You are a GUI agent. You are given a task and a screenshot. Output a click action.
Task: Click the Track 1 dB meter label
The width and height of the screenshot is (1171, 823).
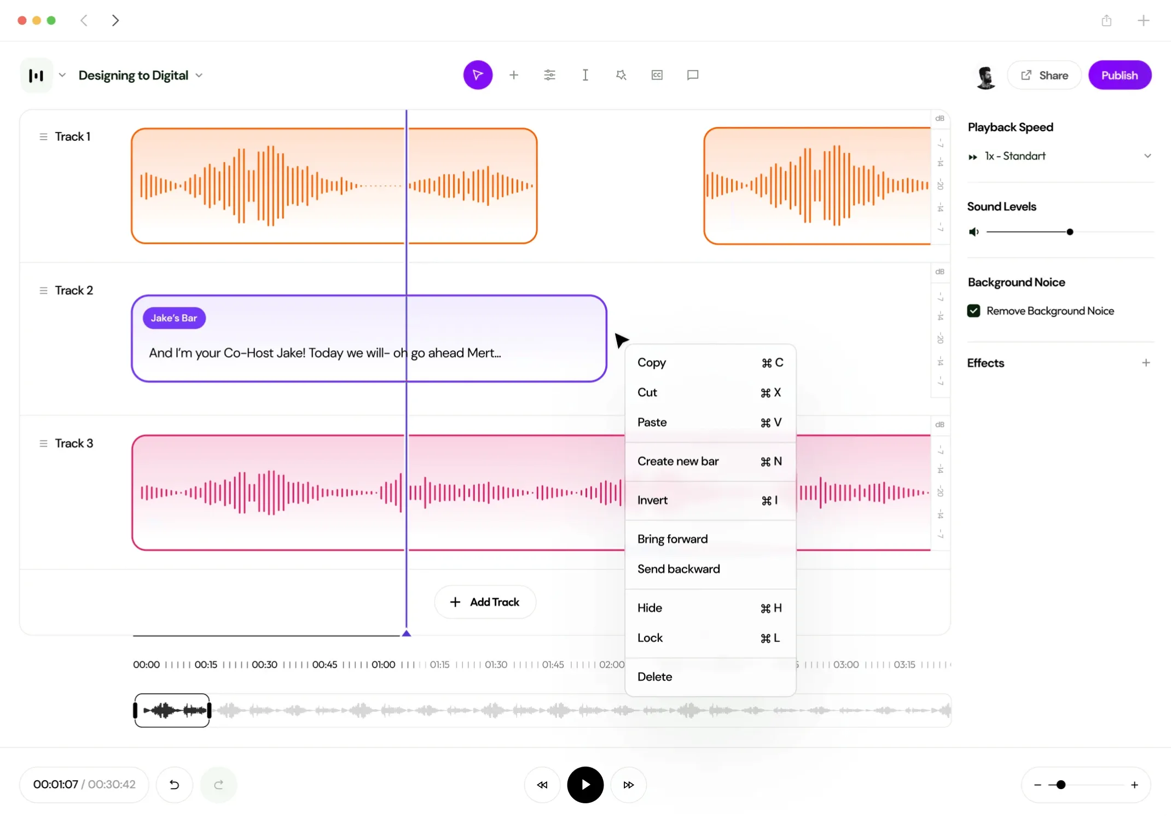click(x=940, y=118)
